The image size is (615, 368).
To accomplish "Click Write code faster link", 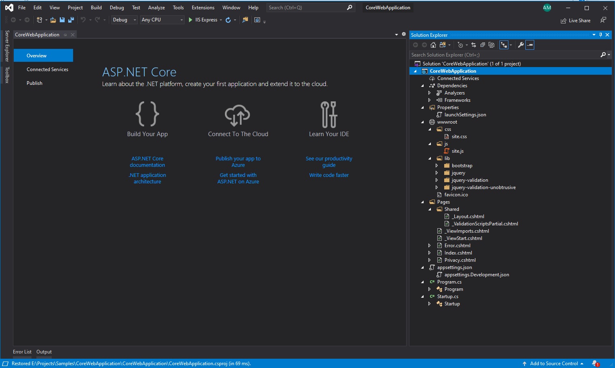I will coord(329,175).
